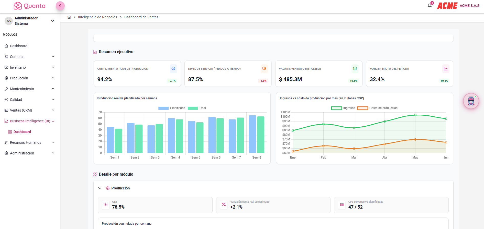Click the Mantenimiento wrench icon

coord(6,89)
